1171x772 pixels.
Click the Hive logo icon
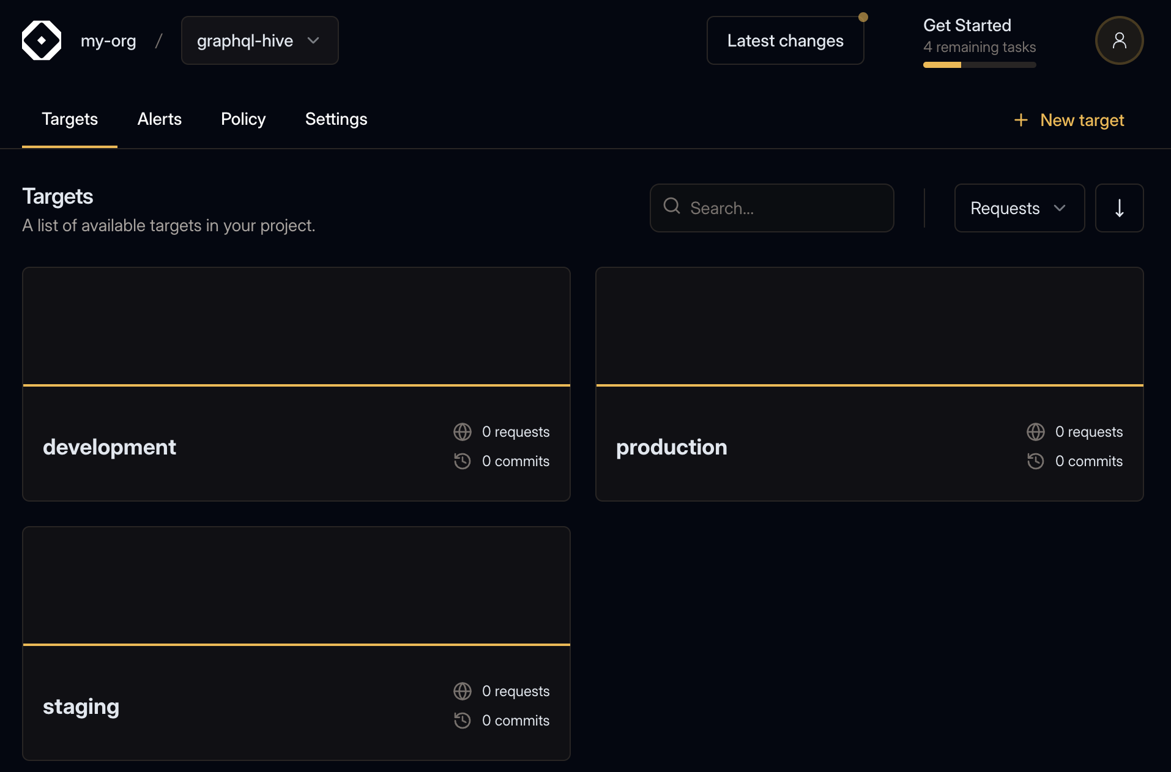click(x=41, y=40)
